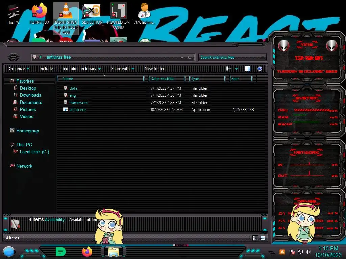Click the Network icon in sidebar
This screenshot has height=259, width=346.
point(12,166)
